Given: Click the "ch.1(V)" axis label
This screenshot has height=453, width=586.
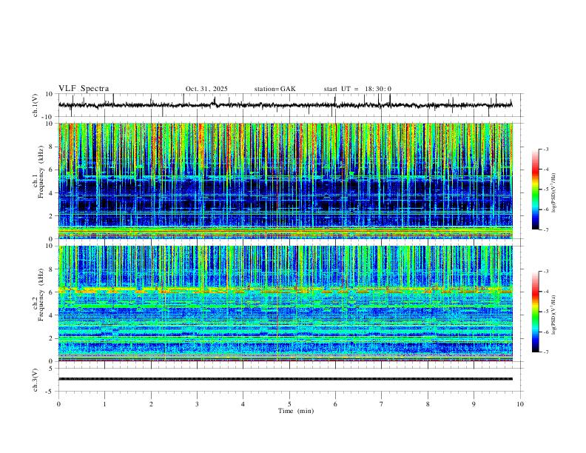Looking at the screenshot, I should [x=36, y=105].
